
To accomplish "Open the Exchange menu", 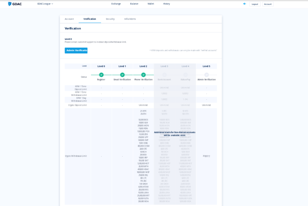I will point(116,4).
